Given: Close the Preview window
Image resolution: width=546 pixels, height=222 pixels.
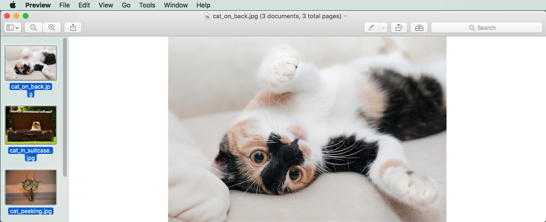Looking at the screenshot, I should (7, 16).
